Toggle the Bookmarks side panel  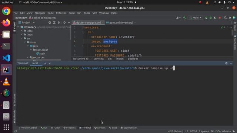pos(14,116)
